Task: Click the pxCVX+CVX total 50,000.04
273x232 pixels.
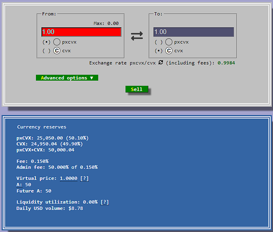Action: (x=45, y=150)
